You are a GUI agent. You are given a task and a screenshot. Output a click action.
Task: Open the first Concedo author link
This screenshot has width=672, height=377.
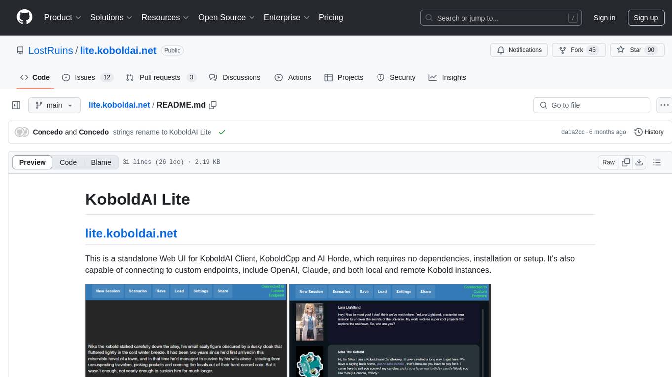click(x=48, y=132)
